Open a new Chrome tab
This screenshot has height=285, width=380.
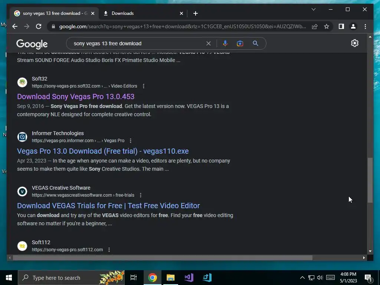coord(196,13)
